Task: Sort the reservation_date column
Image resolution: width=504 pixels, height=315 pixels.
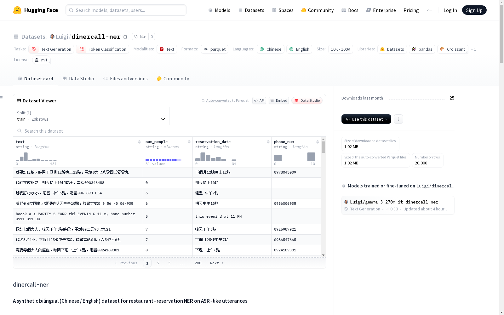Action: [x=268, y=142]
